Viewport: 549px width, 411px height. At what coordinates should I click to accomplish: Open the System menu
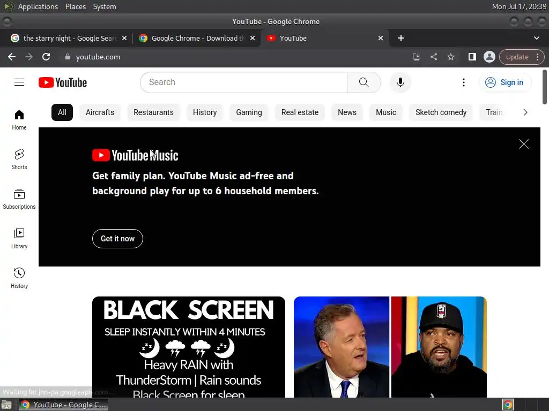pyautogui.click(x=105, y=6)
